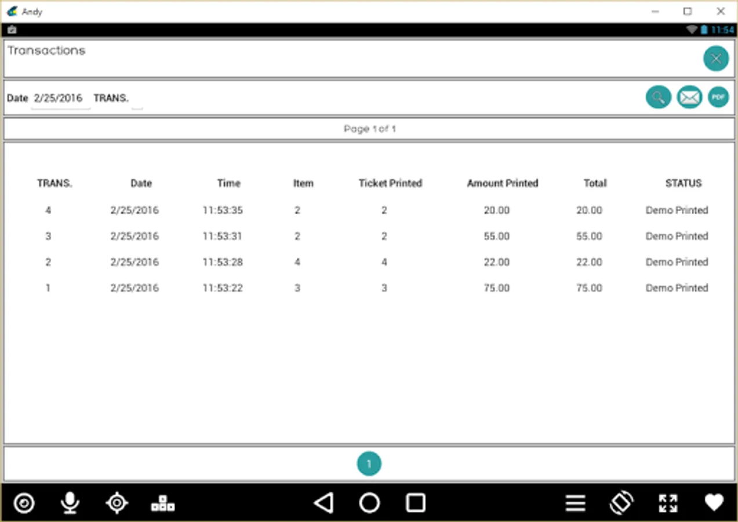Focus the TRANS. number input field
Viewport: 738px width, 522px height.
pos(137,99)
